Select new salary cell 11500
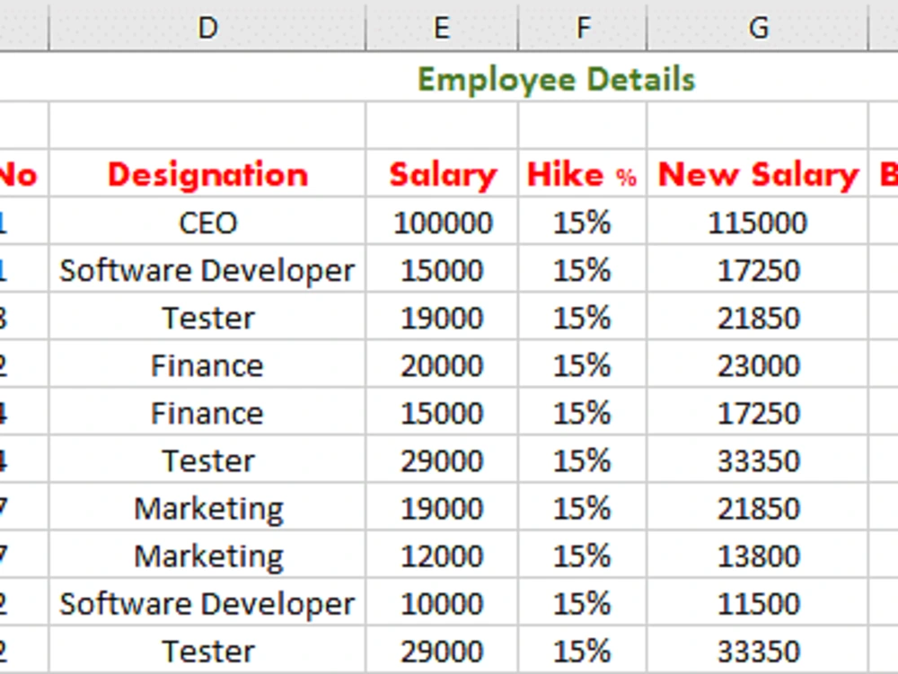Screen dimensions: 898x674 coord(758,602)
